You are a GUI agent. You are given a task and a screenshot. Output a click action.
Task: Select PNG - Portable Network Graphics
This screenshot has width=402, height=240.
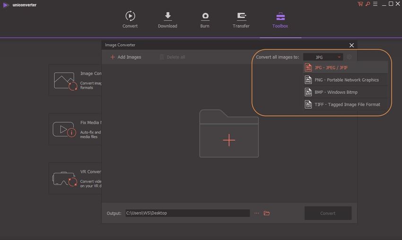(x=346, y=80)
